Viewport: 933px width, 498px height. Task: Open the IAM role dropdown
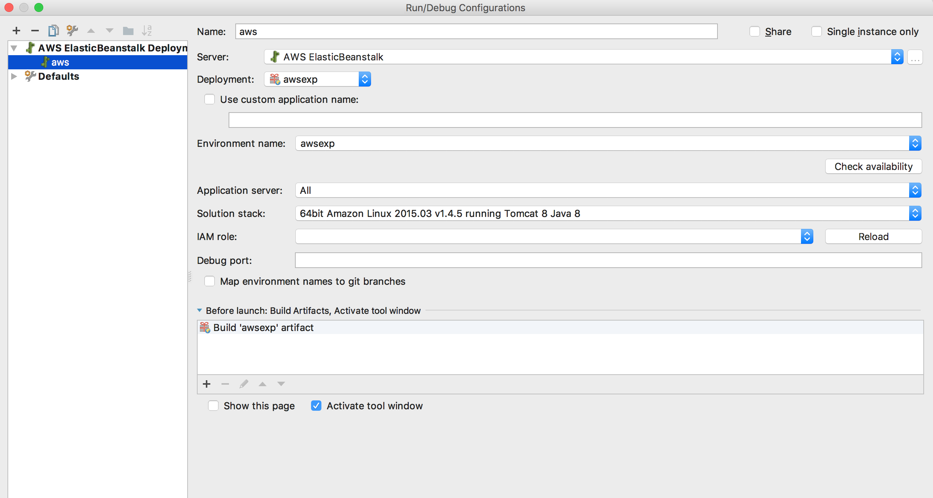pos(554,236)
